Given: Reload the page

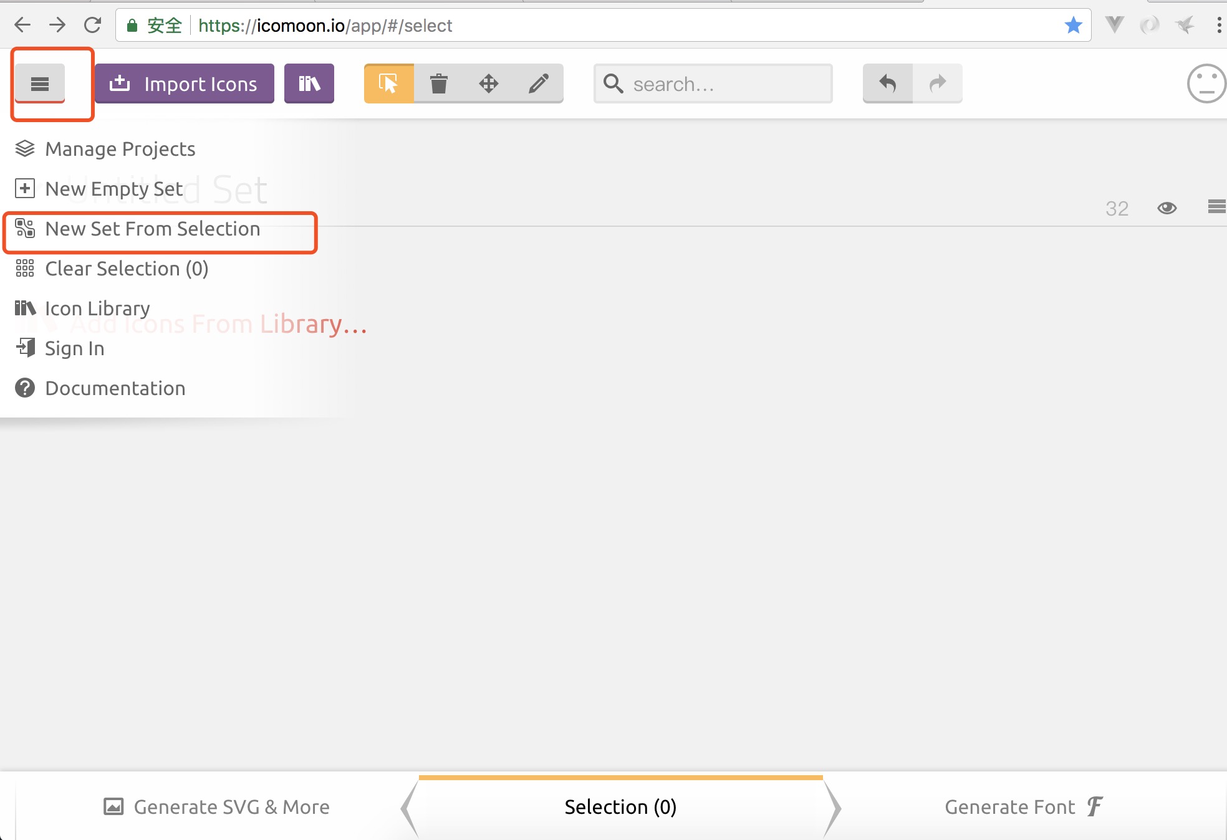Looking at the screenshot, I should 92,25.
